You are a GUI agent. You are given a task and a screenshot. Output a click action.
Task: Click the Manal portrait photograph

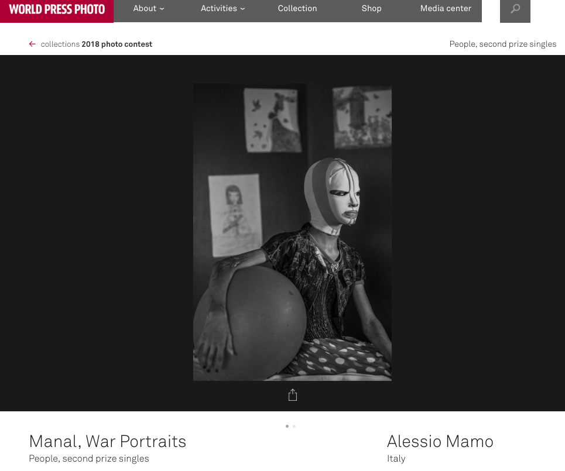[x=292, y=232]
